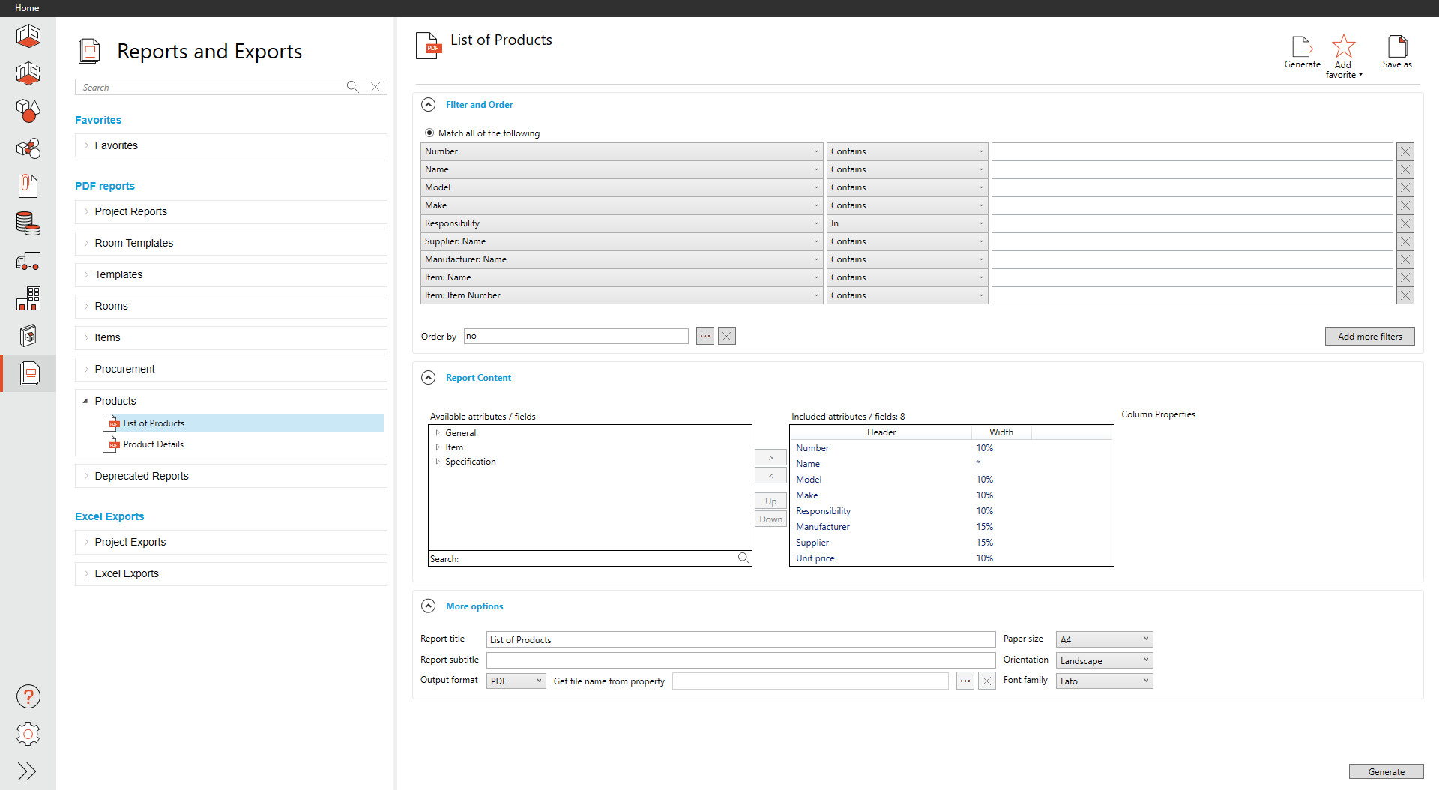Click the database stack sidebar icon
1439x790 pixels.
[28, 223]
